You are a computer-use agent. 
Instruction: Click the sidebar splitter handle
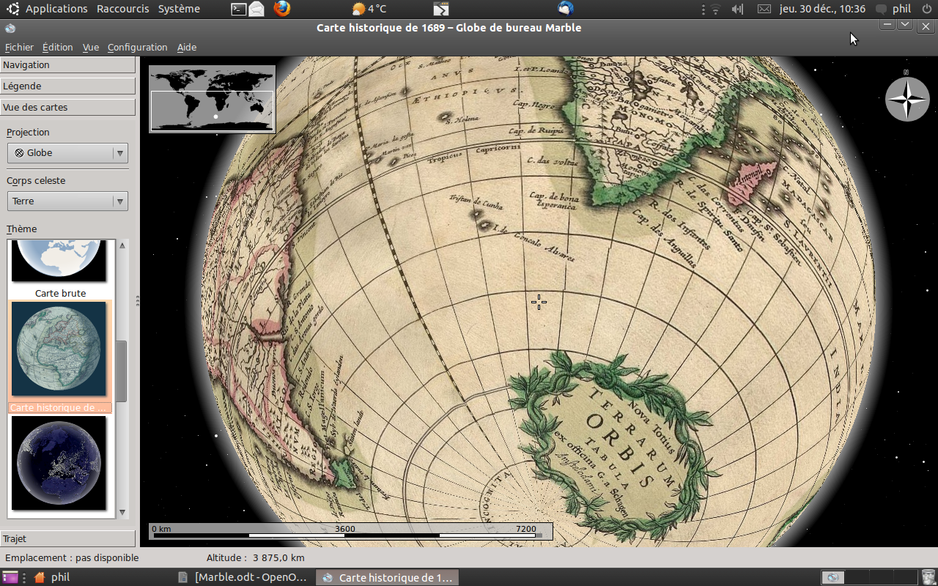pos(138,301)
